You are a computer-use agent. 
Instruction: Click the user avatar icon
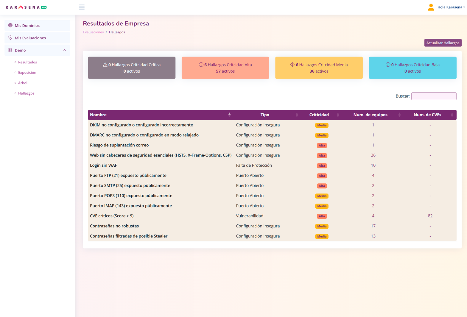431,7
